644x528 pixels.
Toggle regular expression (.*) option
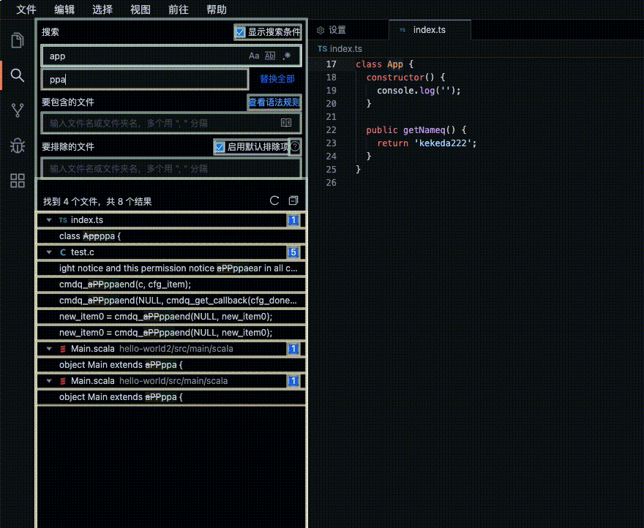pos(286,56)
